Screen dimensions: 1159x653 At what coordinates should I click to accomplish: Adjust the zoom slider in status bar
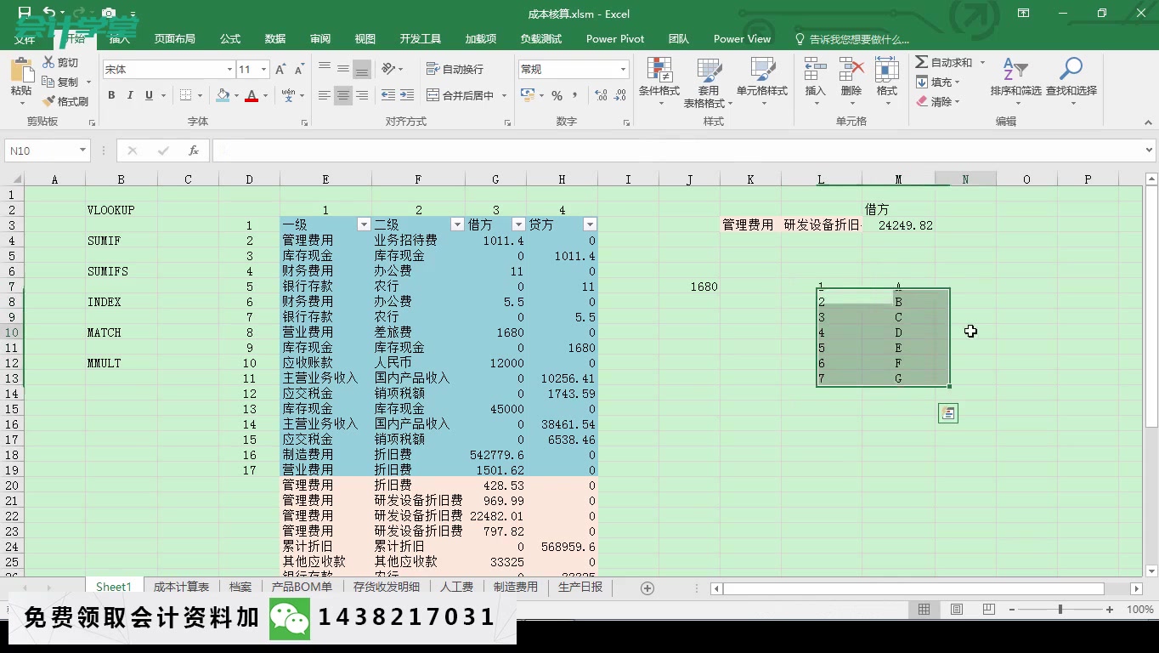point(1060,609)
